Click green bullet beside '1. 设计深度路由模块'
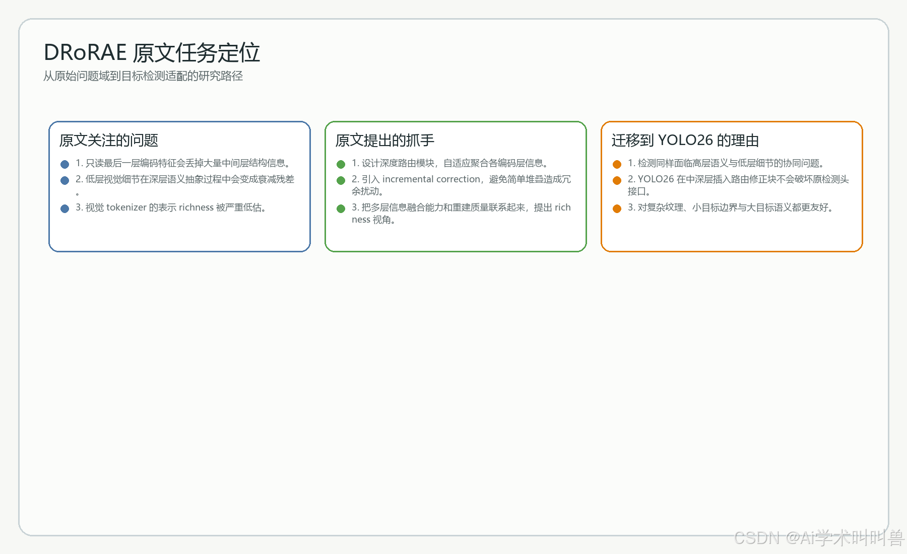This screenshot has width=907, height=554. click(341, 164)
